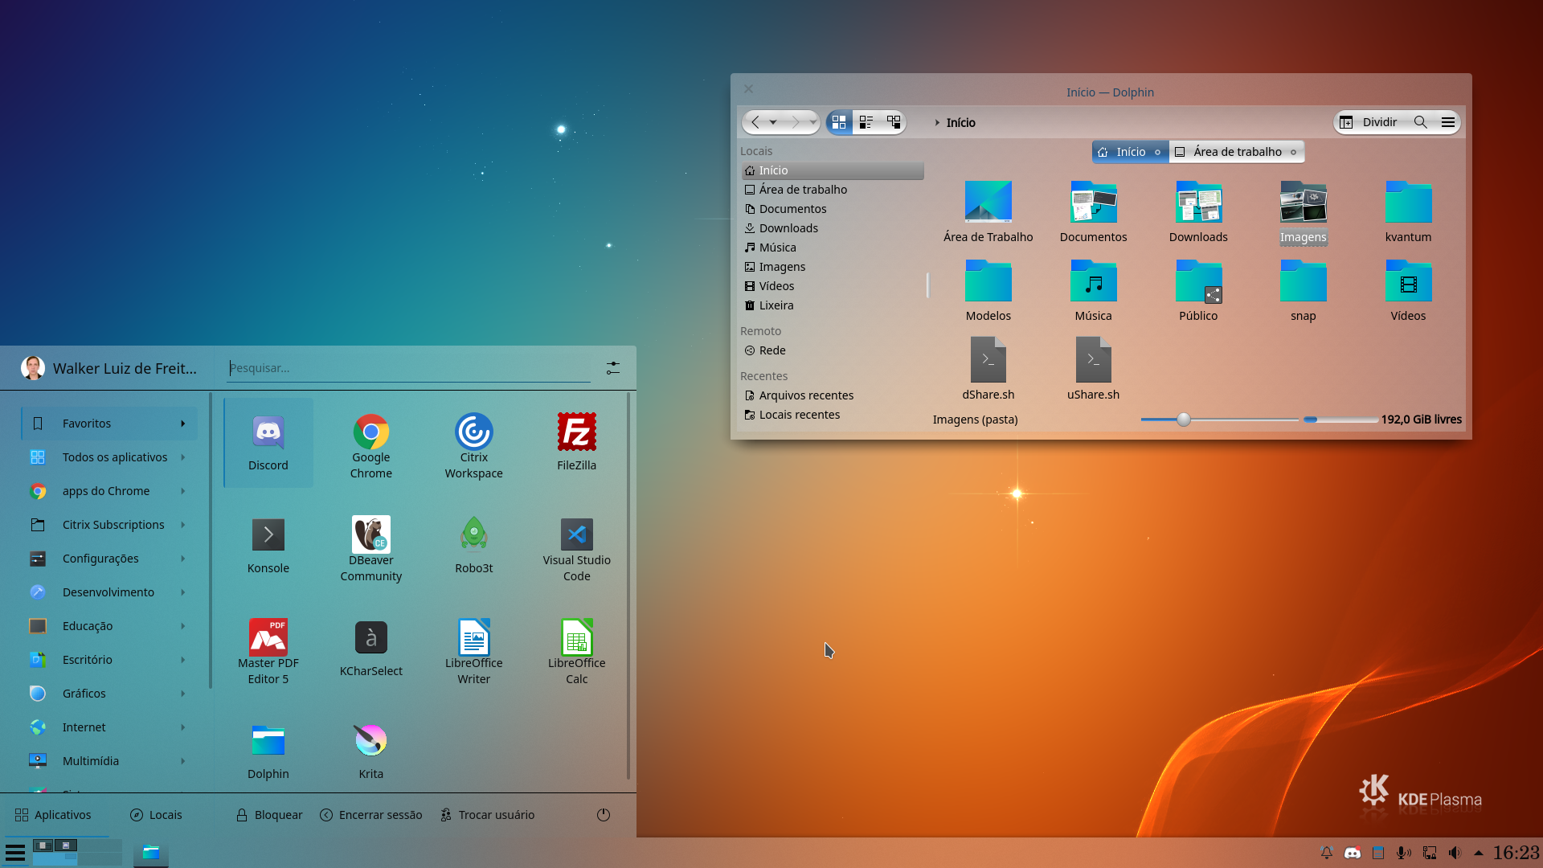Click the power button in launcher footer
Viewport: 1543px width, 868px height.
604,815
